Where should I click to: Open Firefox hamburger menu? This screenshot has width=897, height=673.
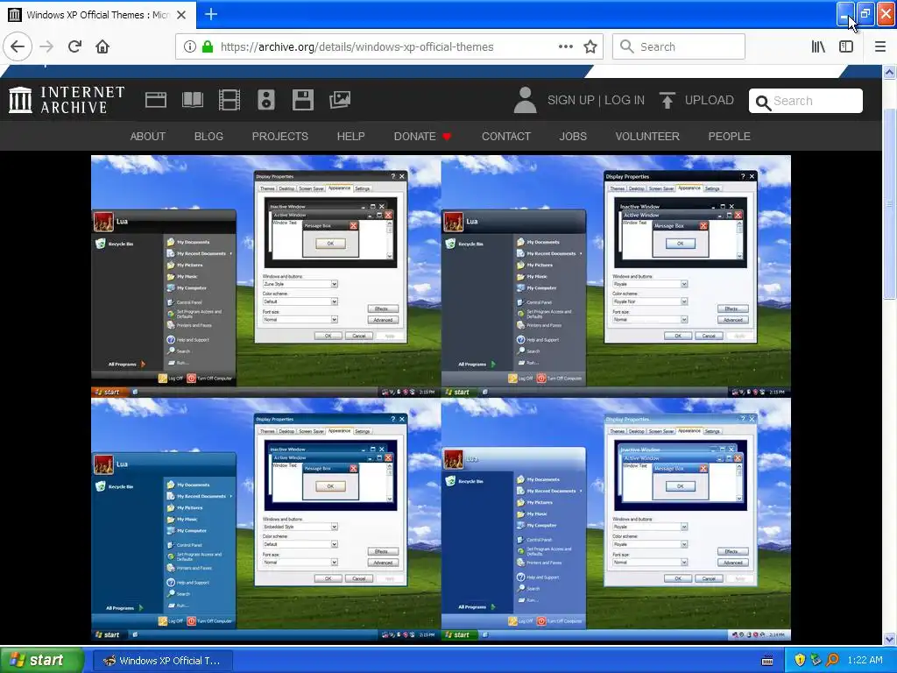(x=880, y=47)
